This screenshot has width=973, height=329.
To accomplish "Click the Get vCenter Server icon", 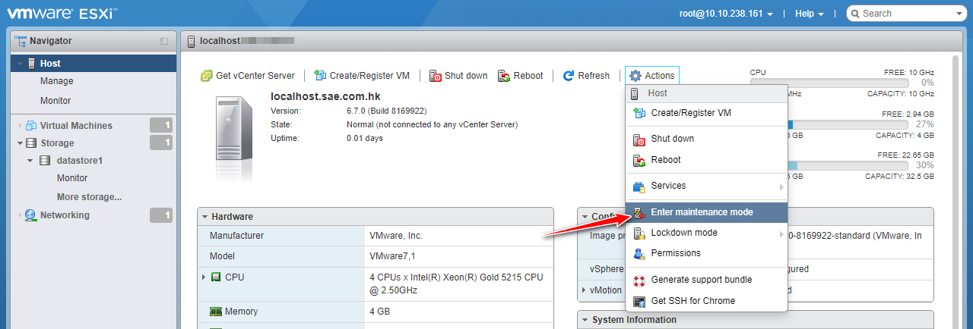I will [x=206, y=76].
